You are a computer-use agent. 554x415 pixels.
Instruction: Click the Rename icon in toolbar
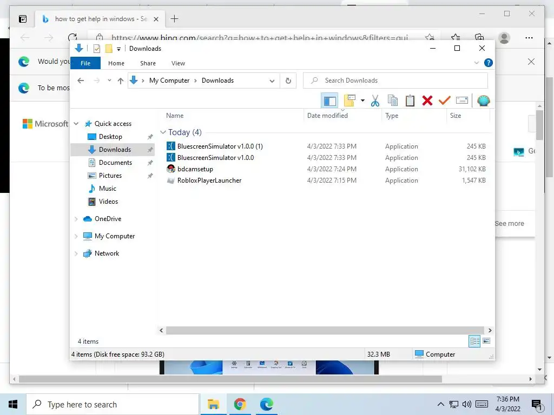tap(462, 101)
